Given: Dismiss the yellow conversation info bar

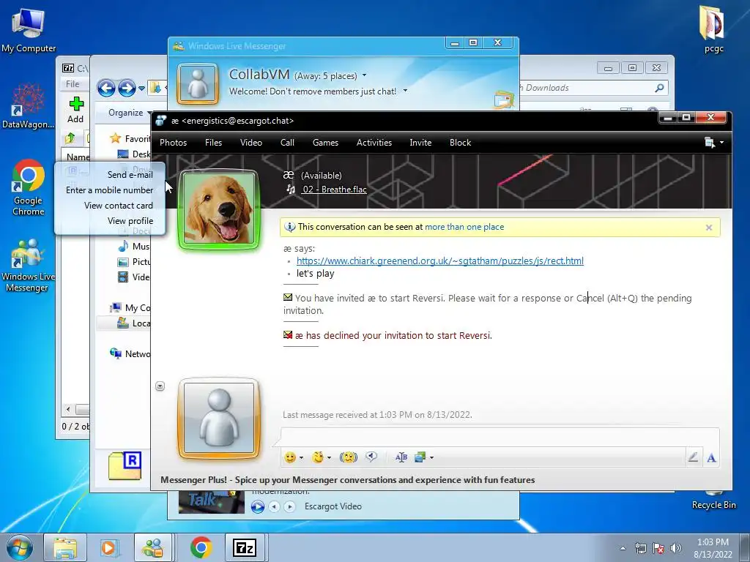Looking at the screenshot, I should pos(709,228).
